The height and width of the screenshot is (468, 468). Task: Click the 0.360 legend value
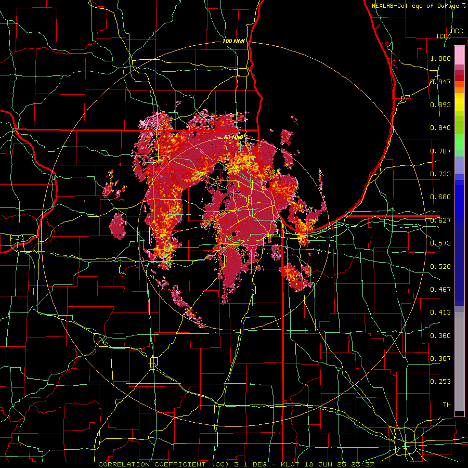440,336
